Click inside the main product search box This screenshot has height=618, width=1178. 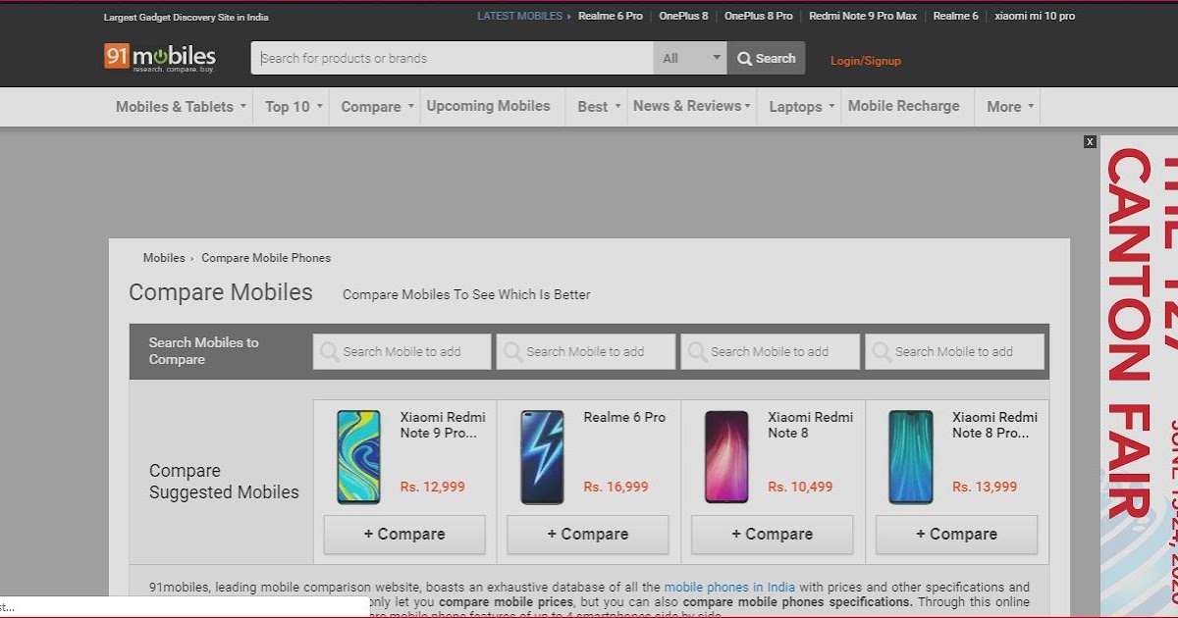(x=453, y=58)
